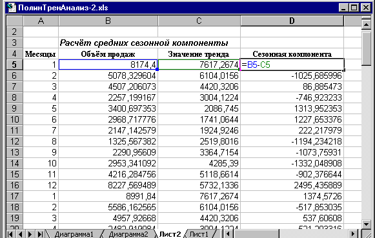This screenshot has width=375, height=238.
Task: Click horizontal scrollbar left arrow
Action: point(228,234)
